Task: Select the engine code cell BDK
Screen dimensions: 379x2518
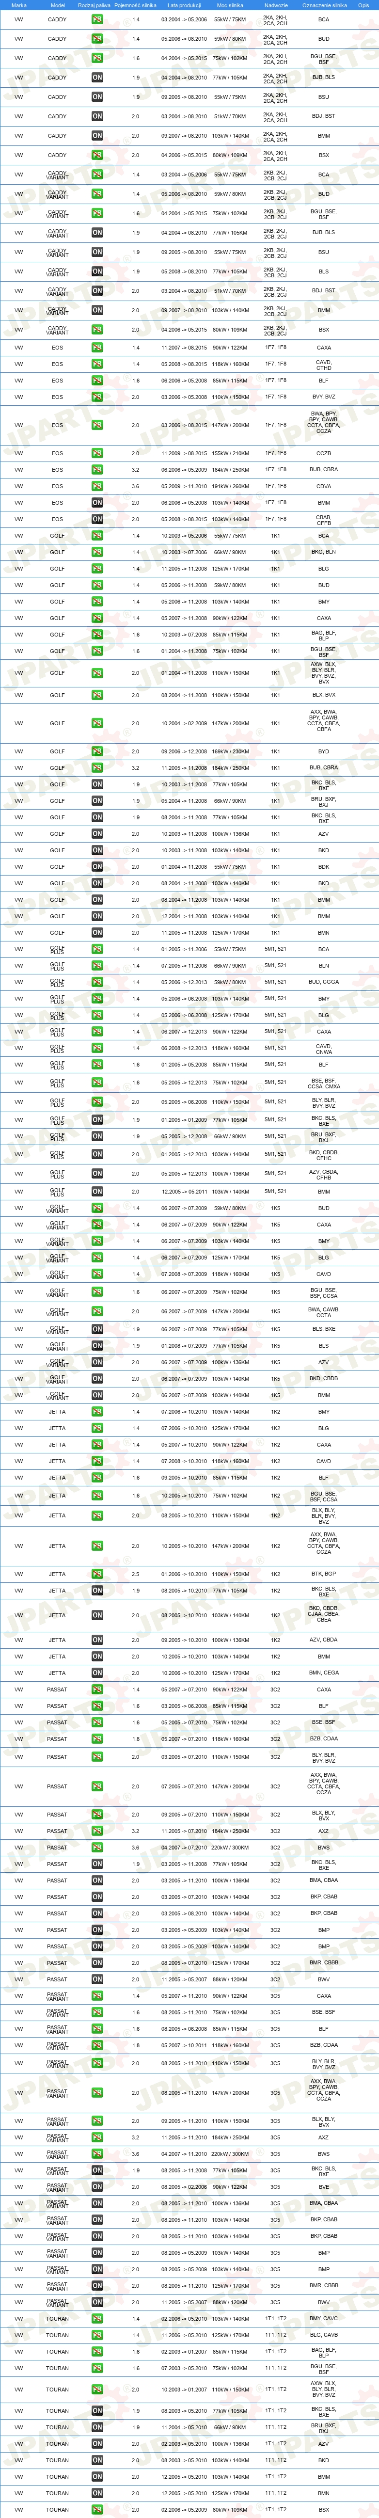Action: [x=323, y=867]
